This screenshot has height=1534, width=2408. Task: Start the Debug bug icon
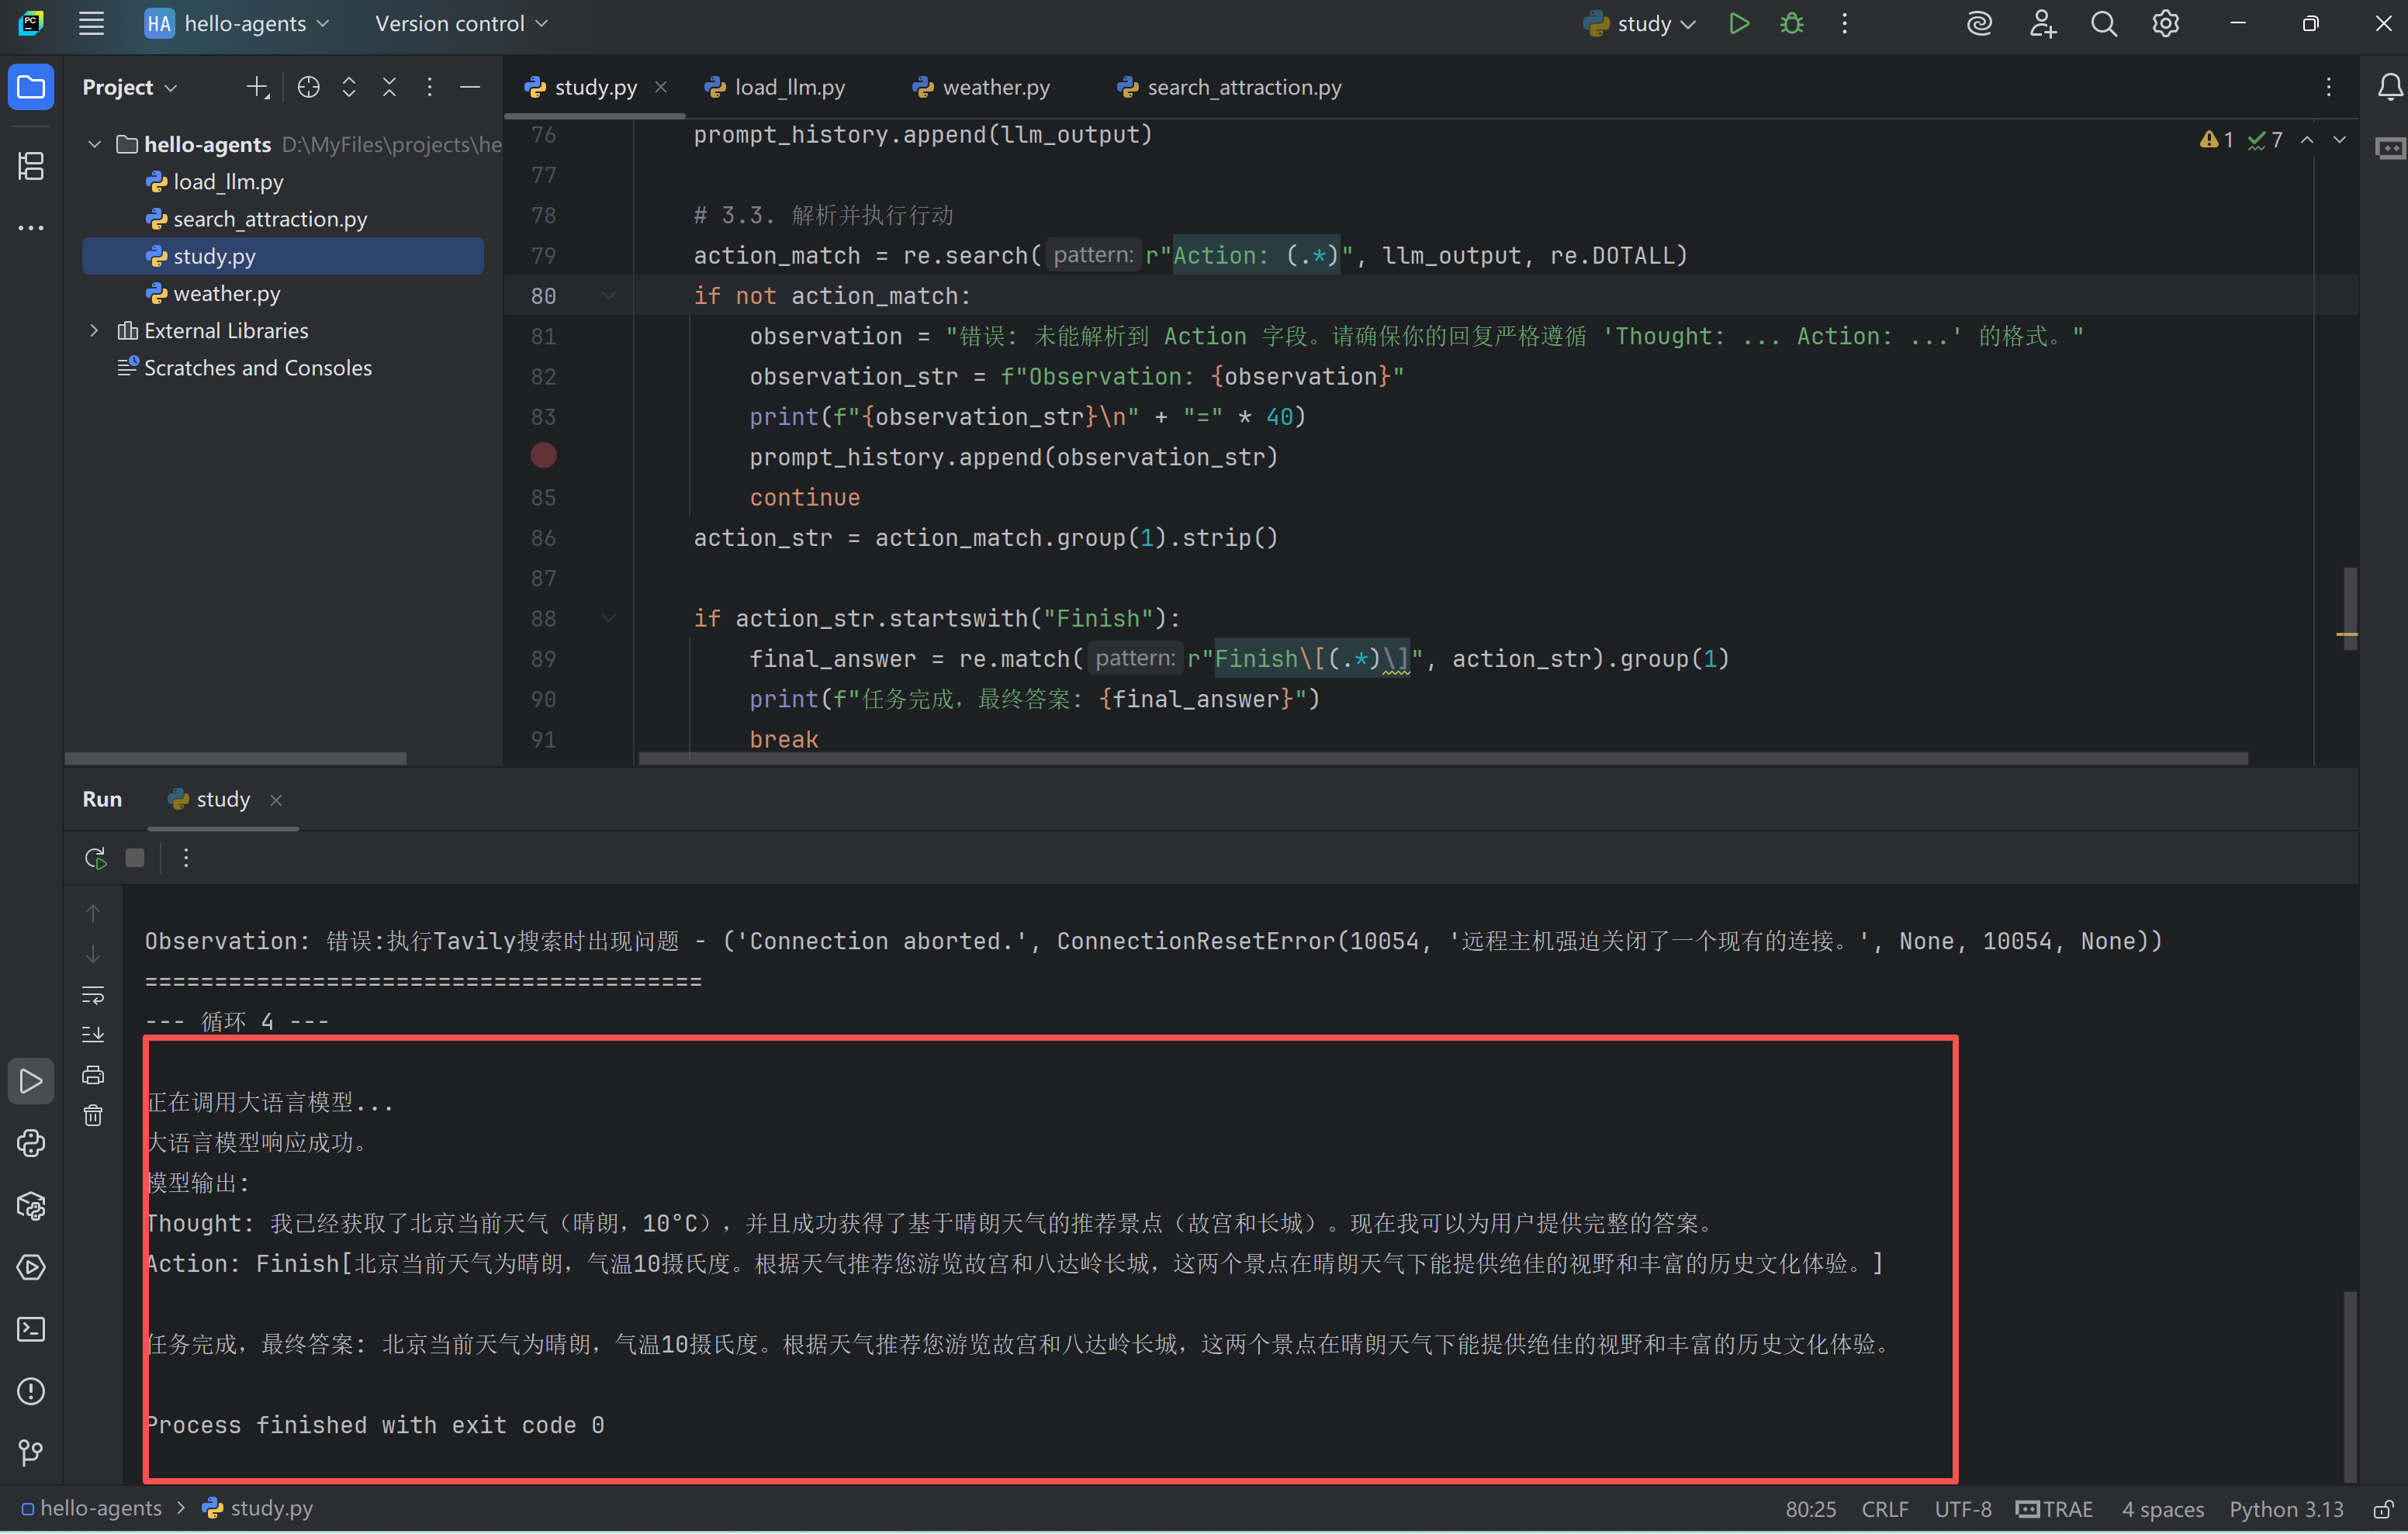[1791, 24]
